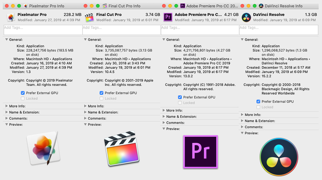Expand Comments in DaVinci Resolve Info
Screen dimensions: 322x180
click(x=242, y=127)
